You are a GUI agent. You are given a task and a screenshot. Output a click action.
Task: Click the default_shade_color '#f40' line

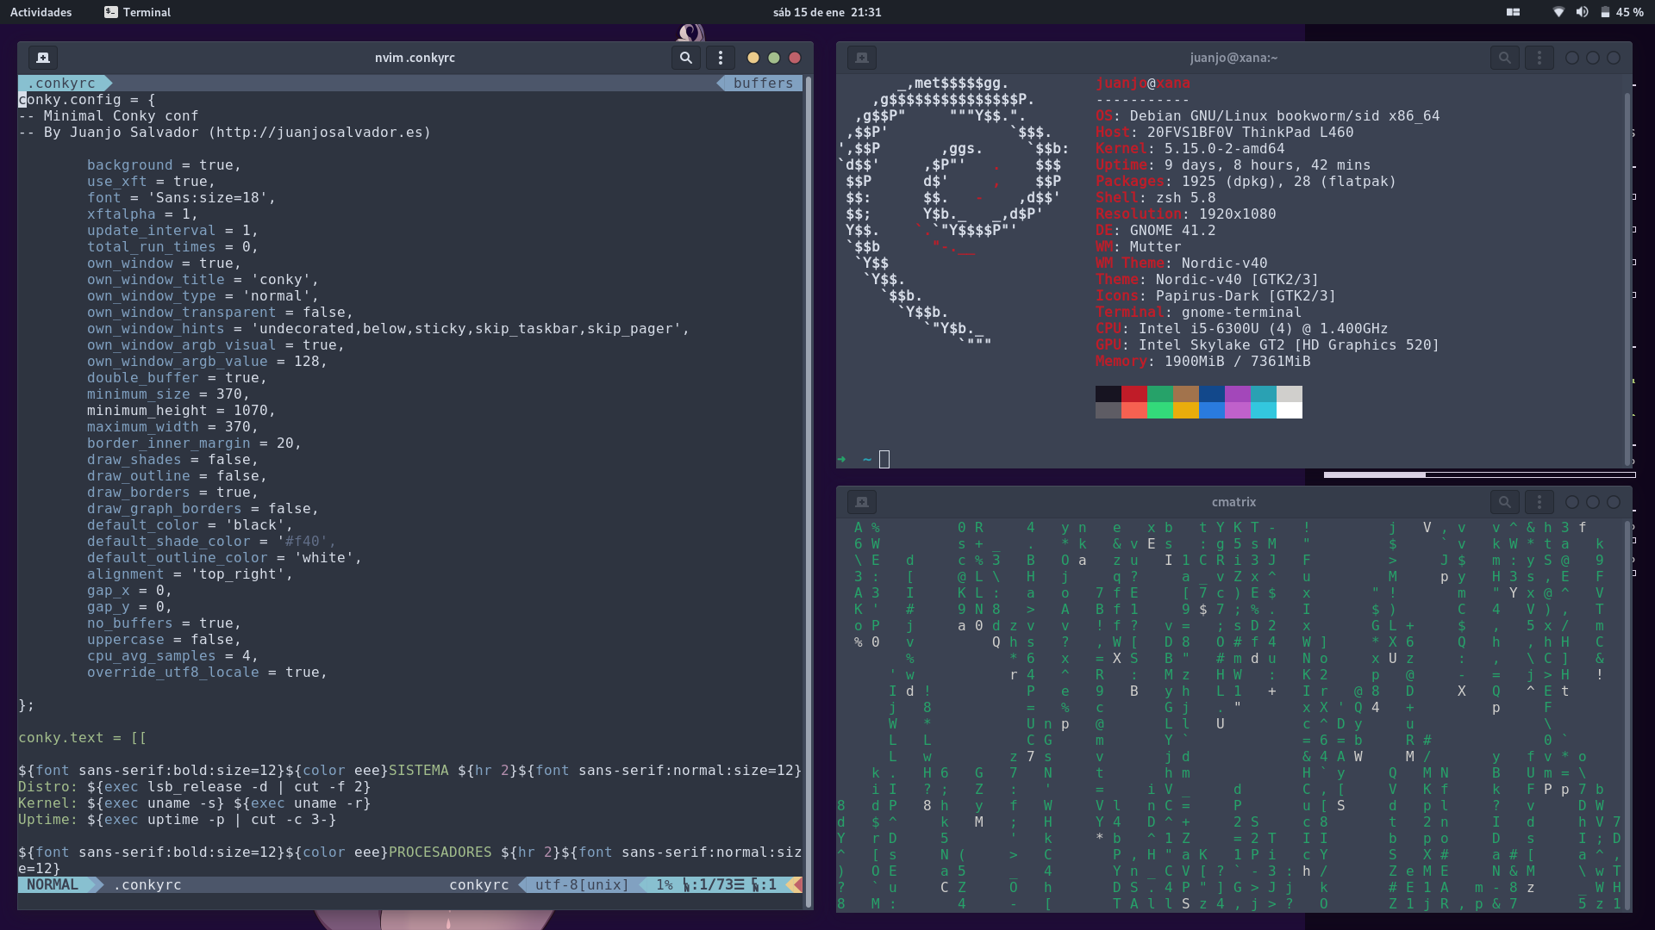click(211, 542)
